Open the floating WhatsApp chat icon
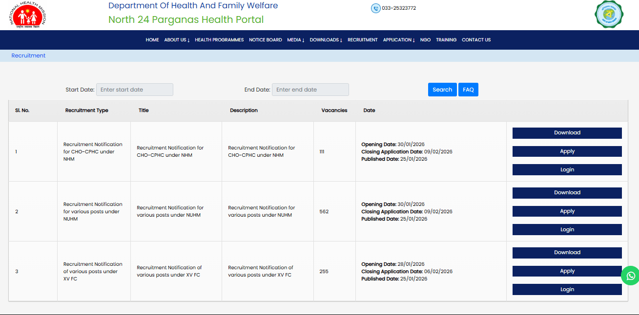 630,276
